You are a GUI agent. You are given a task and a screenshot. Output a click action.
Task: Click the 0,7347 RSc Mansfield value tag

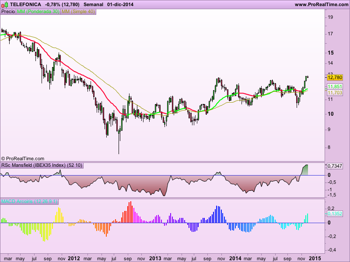(x=335, y=166)
